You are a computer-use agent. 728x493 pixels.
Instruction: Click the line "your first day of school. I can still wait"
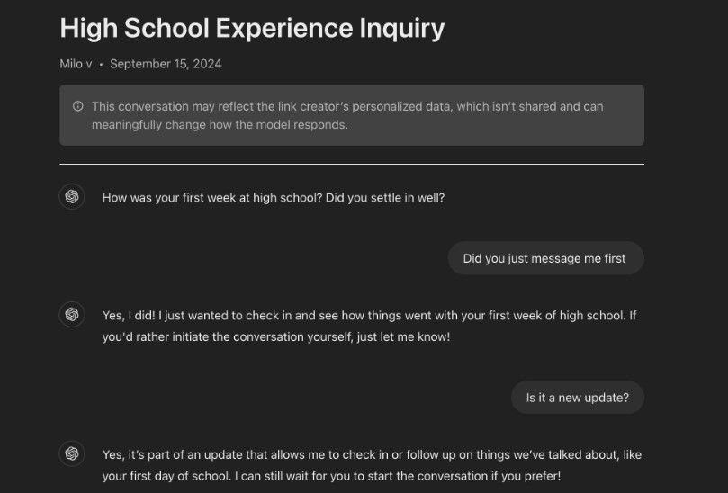[x=331, y=476]
